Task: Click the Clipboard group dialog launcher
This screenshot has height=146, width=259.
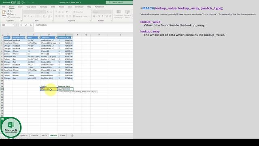Action: [21, 21]
